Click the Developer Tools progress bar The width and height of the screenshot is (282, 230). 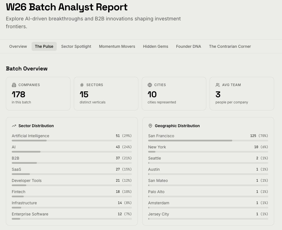(x=72, y=185)
